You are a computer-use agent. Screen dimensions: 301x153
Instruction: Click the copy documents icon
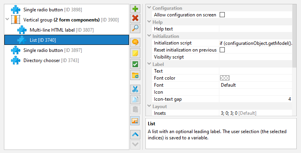coord(135,100)
